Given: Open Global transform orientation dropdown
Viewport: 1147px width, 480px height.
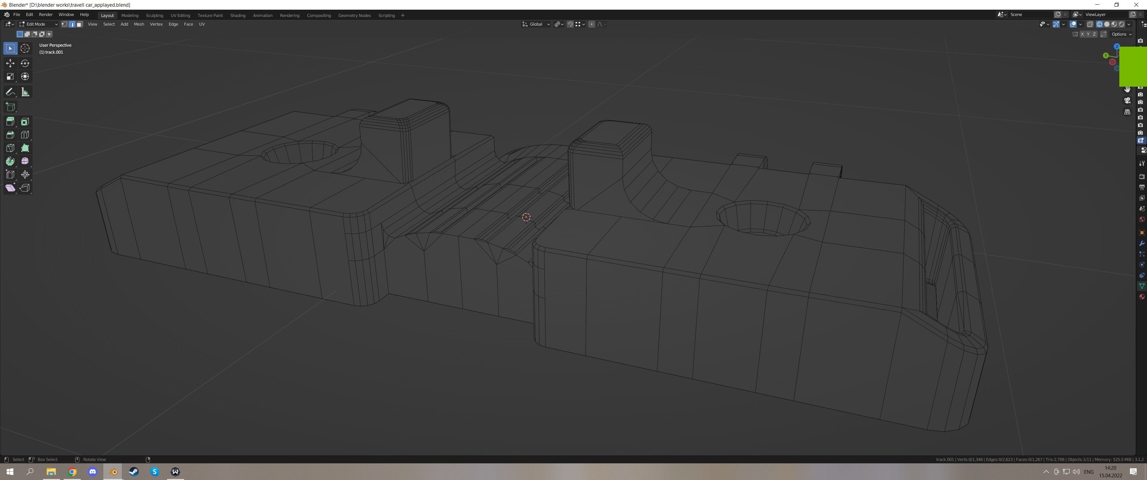Looking at the screenshot, I should click(x=536, y=24).
